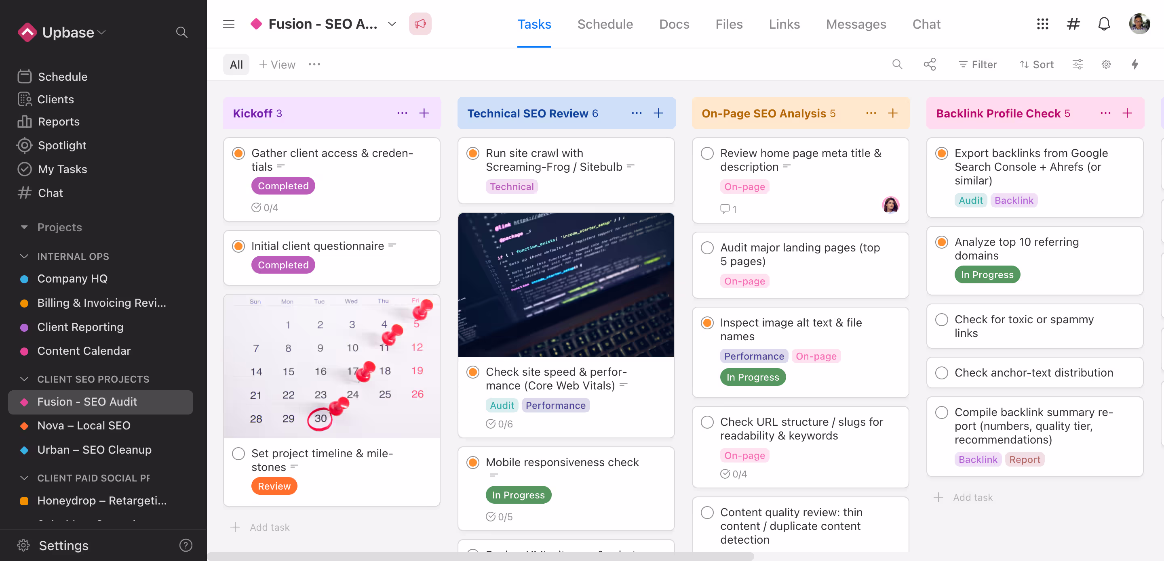Click the Filter button
The height and width of the screenshot is (561, 1164).
tap(977, 64)
